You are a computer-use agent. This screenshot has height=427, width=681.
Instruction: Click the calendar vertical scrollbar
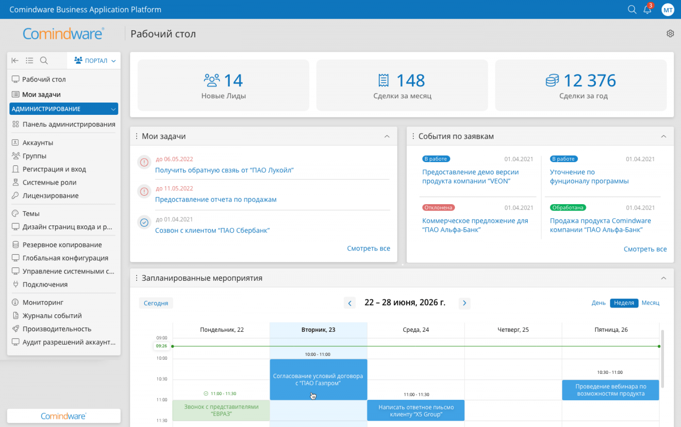[662, 359]
